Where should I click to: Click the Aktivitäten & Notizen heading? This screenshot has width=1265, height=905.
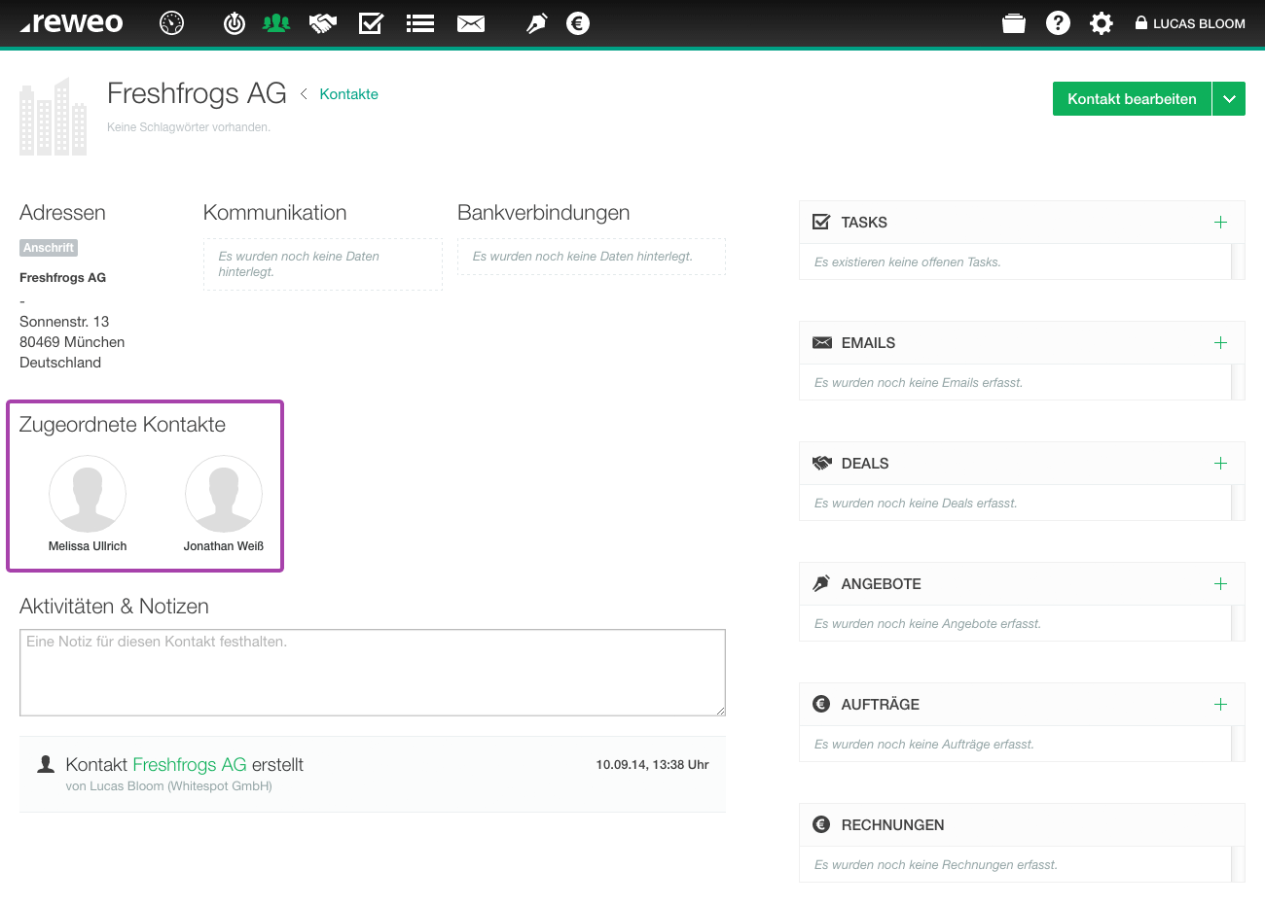114,607
